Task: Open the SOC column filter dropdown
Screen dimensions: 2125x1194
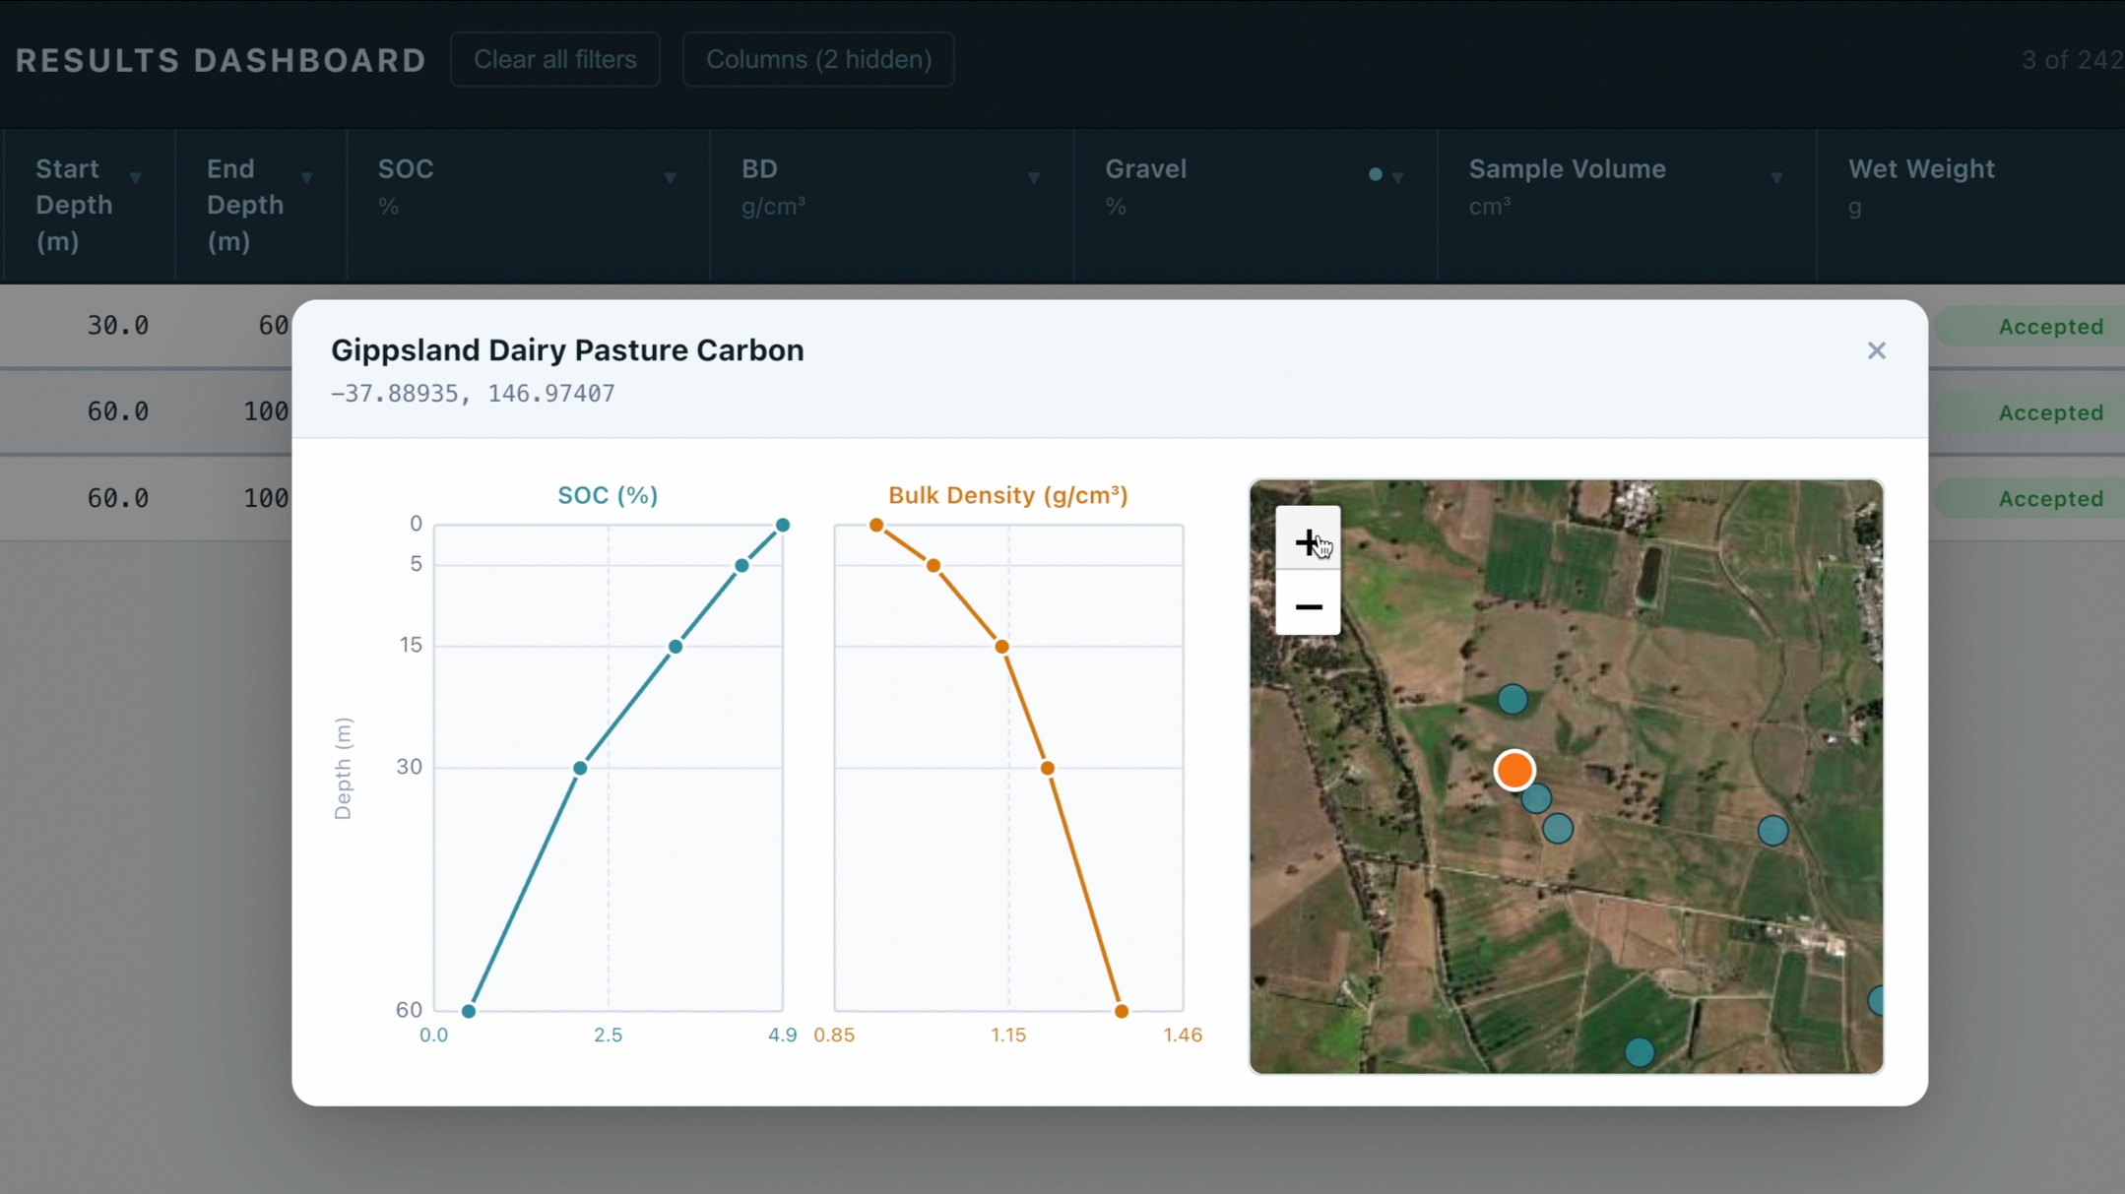Action: 670,178
